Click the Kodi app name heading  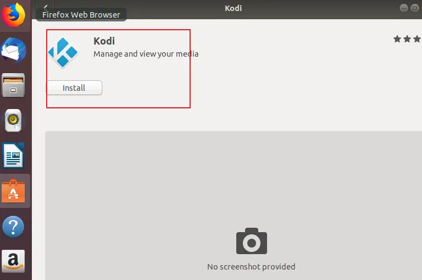(104, 41)
